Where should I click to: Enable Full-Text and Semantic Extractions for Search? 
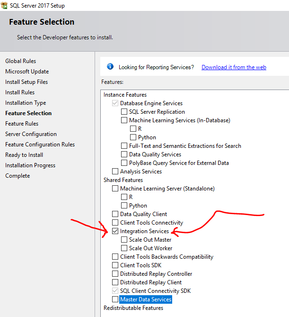[x=124, y=146]
